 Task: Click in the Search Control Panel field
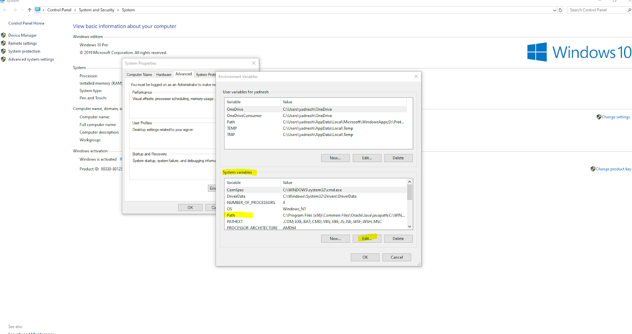596,10
